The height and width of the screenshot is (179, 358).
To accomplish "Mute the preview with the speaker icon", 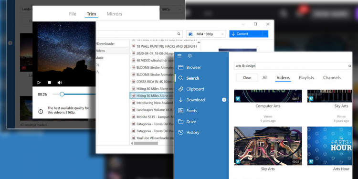I will 60,83.
